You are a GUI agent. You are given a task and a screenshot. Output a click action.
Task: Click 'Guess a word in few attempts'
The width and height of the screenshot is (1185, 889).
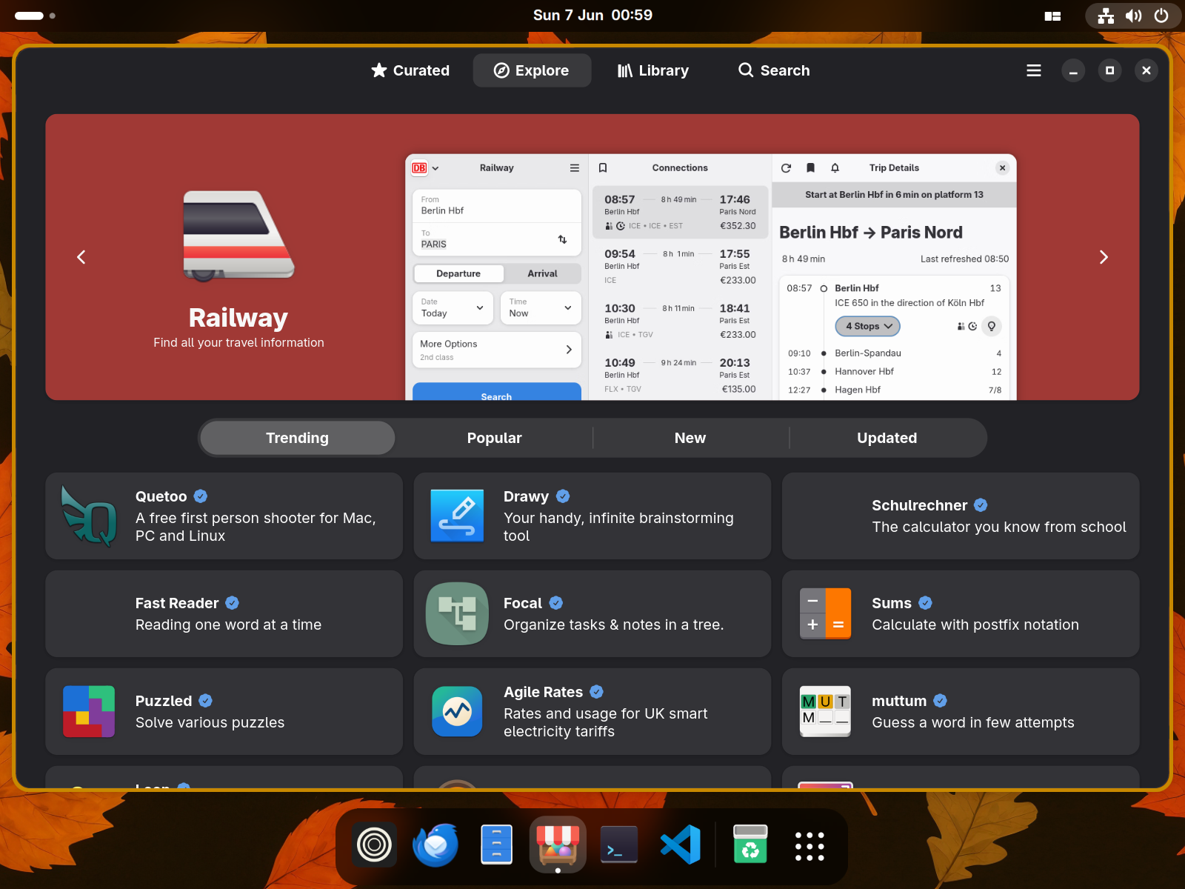pyautogui.click(x=972, y=722)
